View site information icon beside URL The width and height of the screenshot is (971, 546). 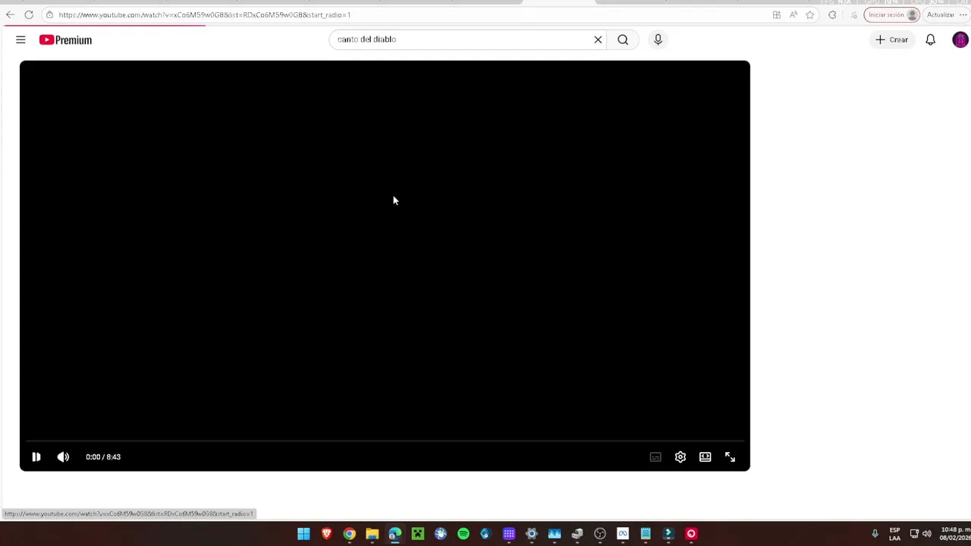point(49,14)
